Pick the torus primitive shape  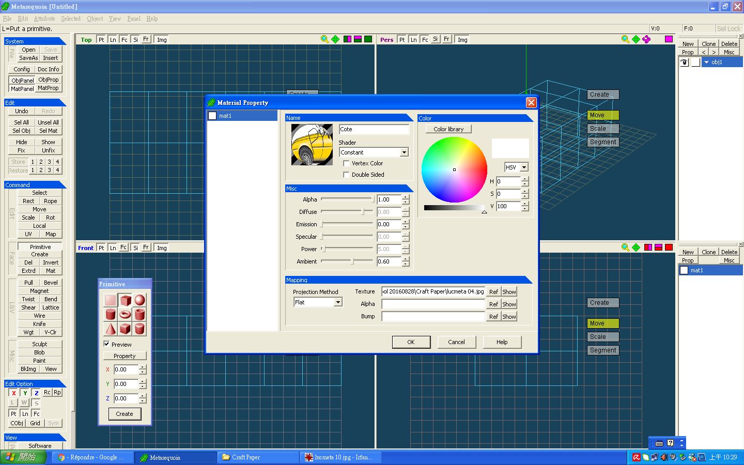point(125,314)
